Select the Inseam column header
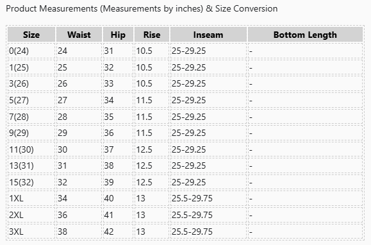Screen dimensions: 371x245 point(208,35)
